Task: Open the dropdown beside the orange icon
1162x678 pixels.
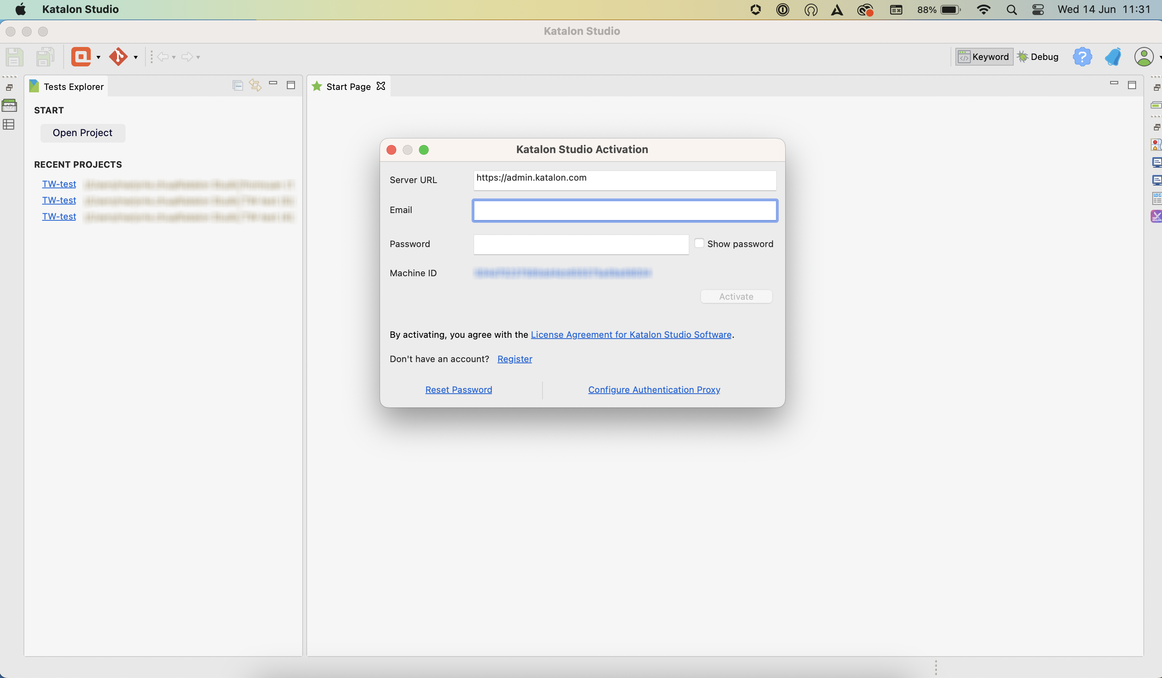Action: (x=98, y=57)
